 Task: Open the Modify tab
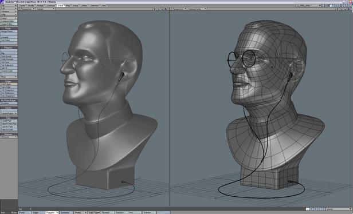31,5
